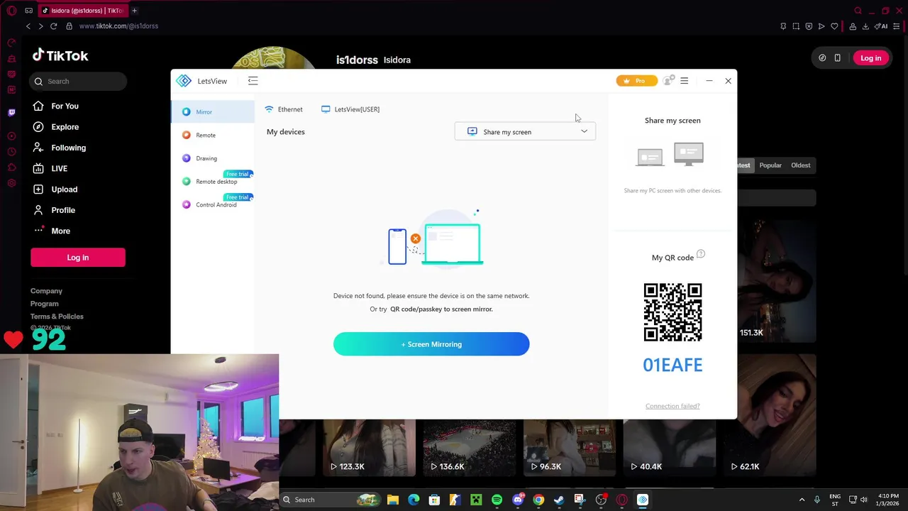This screenshot has width=908, height=511.
Task: Click the browser back arrow
Action: coord(28,26)
